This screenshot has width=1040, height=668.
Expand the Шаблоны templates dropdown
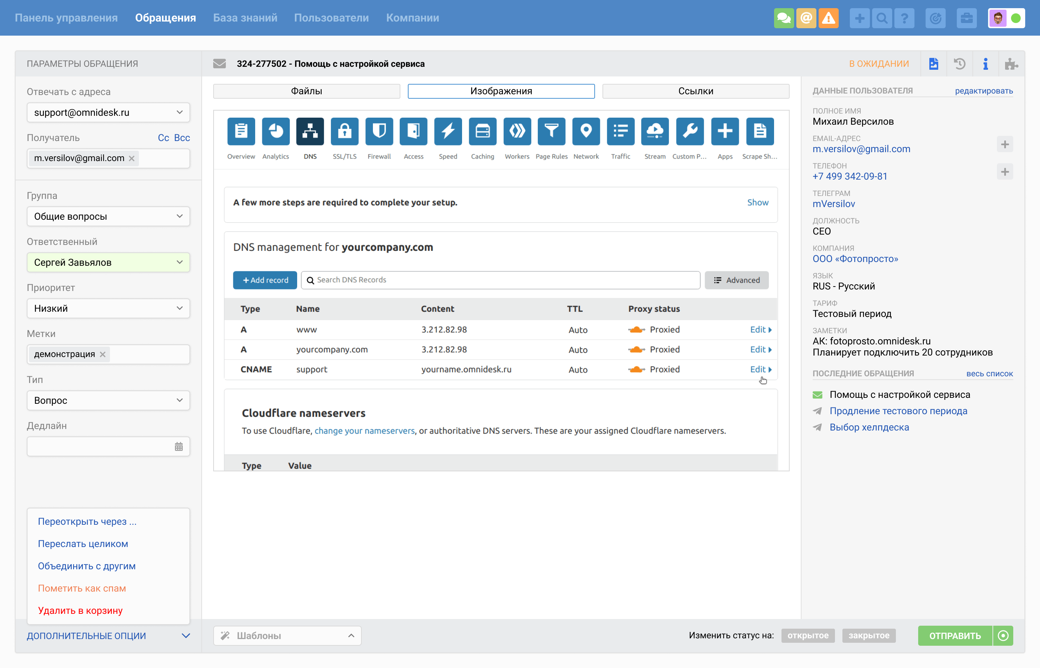coord(287,635)
